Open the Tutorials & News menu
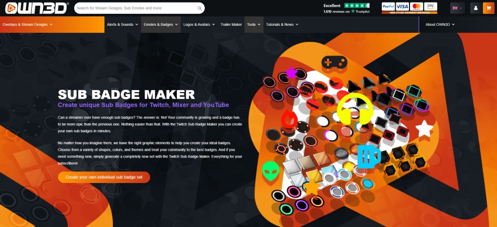This screenshot has width=497, height=227. click(282, 24)
